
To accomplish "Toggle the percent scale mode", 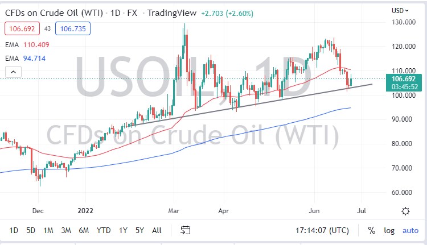I will click(372, 230).
